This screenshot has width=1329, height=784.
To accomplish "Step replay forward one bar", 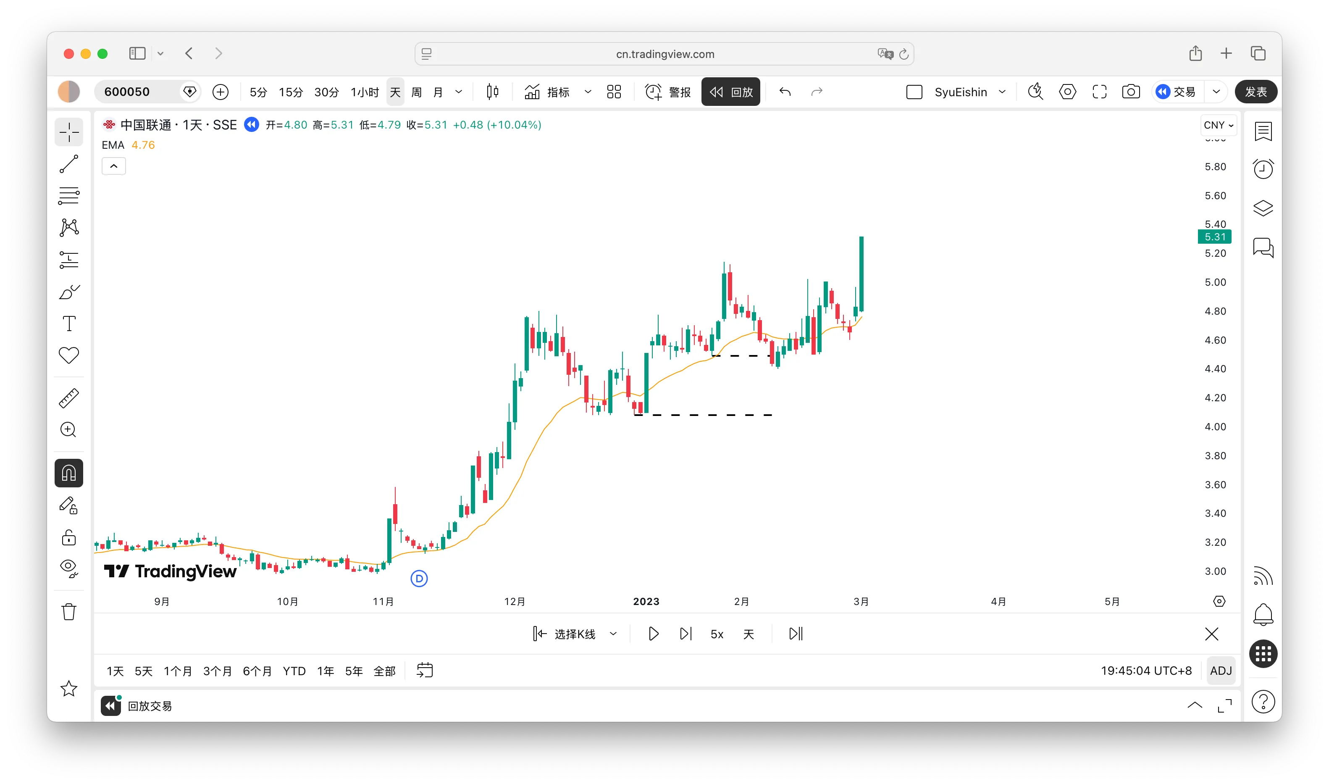I will (x=686, y=634).
